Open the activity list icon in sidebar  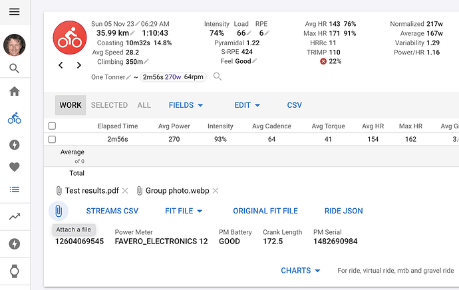click(15, 190)
